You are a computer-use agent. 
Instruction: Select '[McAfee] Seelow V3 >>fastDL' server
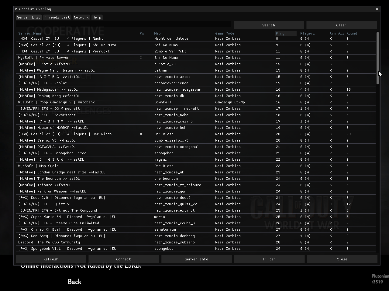(196, 140)
